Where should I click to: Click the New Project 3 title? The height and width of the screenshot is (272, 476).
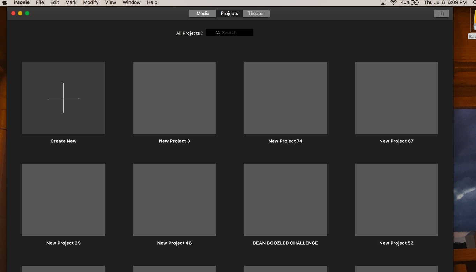pyautogui.click(x=174, y=141)
